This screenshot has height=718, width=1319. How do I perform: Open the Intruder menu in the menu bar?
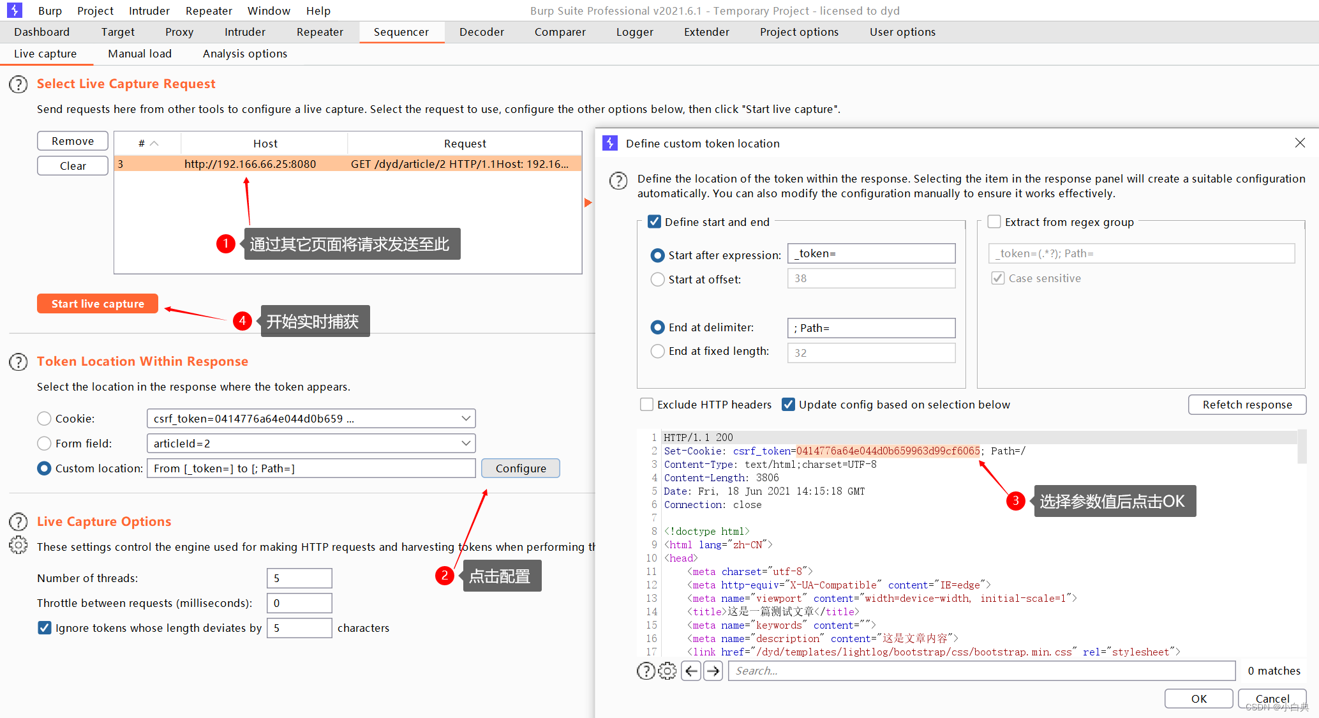[149, 11]
